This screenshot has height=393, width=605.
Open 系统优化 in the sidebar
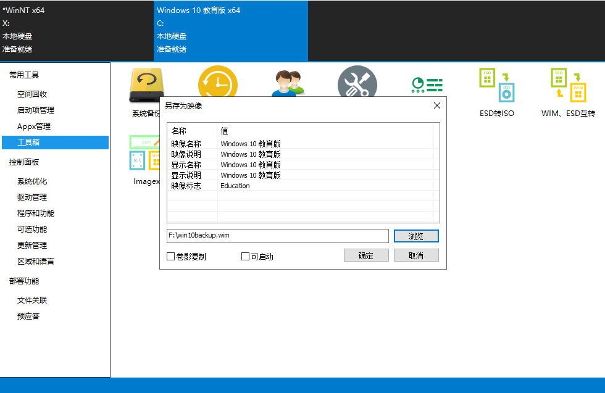[32, 181]
